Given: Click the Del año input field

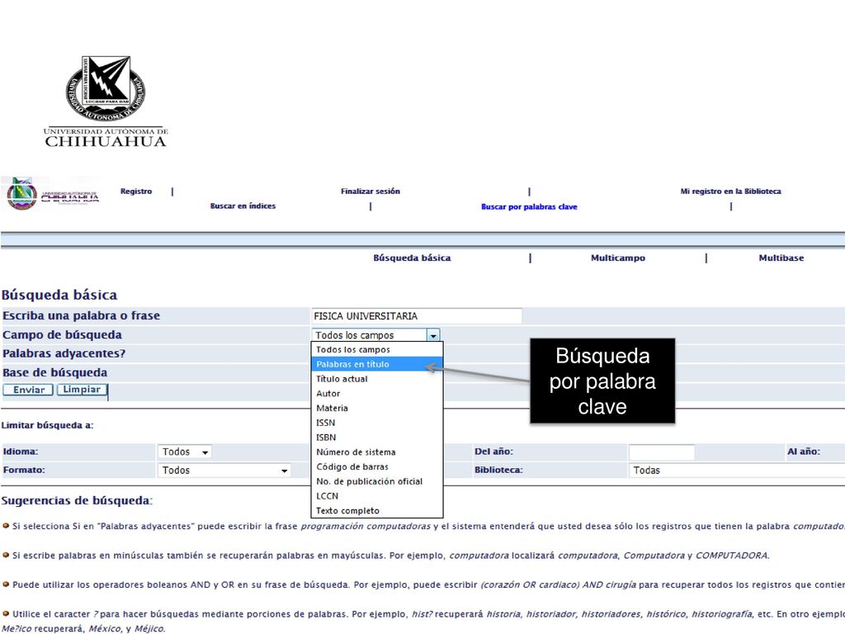Looking at the screenshot, I should [x=661, y=452].
